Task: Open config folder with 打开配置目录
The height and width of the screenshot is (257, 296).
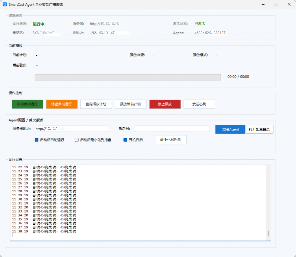Action: click(x=260, y=129)
